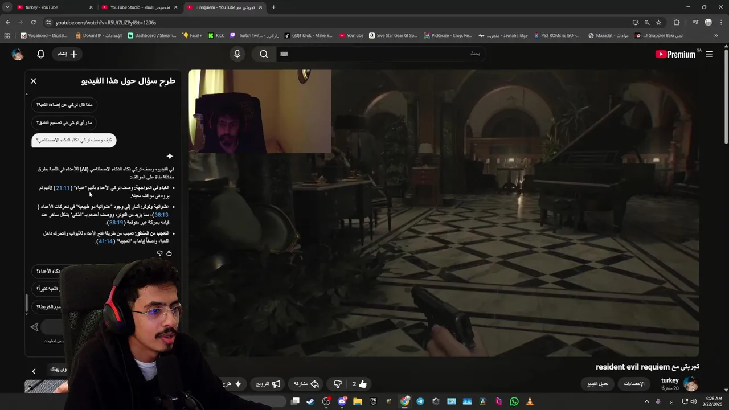The width and height of the screenshot is (729, 410).
Task: Click the previous chevron in chips row
Action: (x=34, y=371)
